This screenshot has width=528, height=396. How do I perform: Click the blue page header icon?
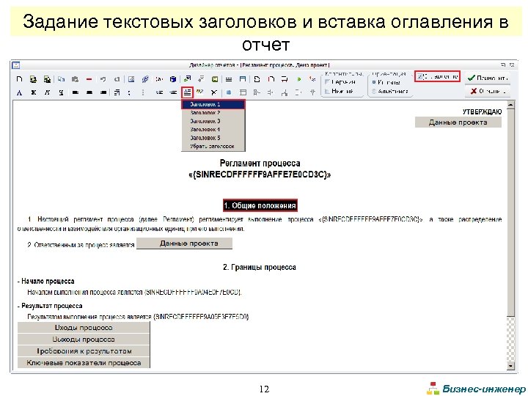[243, 79]
